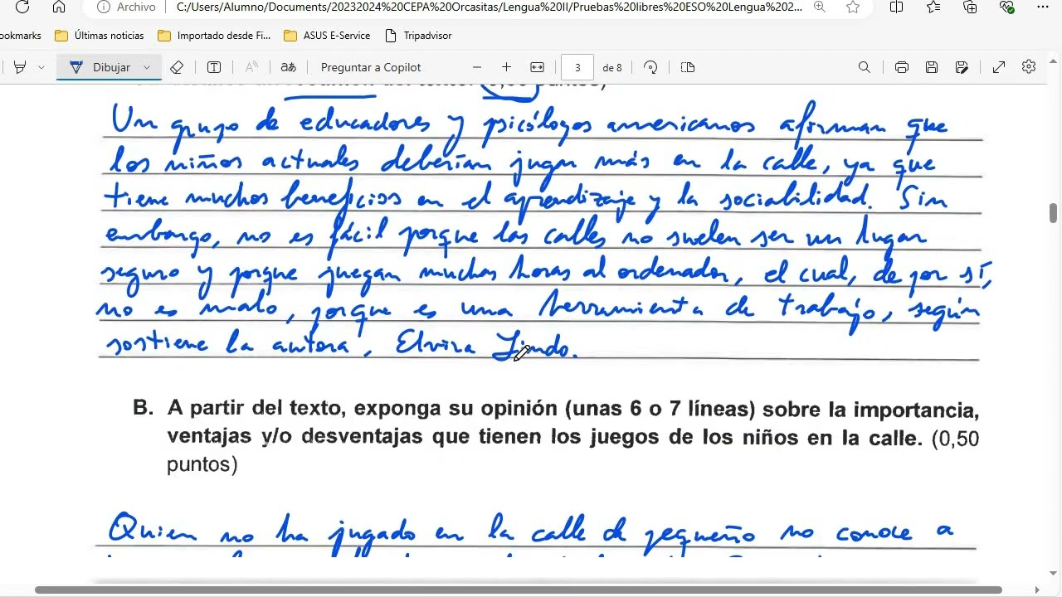Add a text box with the text tool
Image resolution: width=1062 pixels, height=597 pixels.
tap(214, 67)
